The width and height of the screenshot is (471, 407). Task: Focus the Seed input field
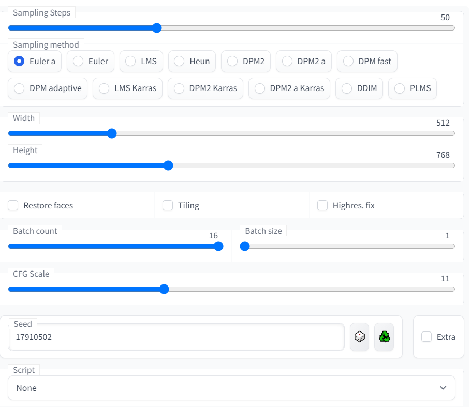176,337
